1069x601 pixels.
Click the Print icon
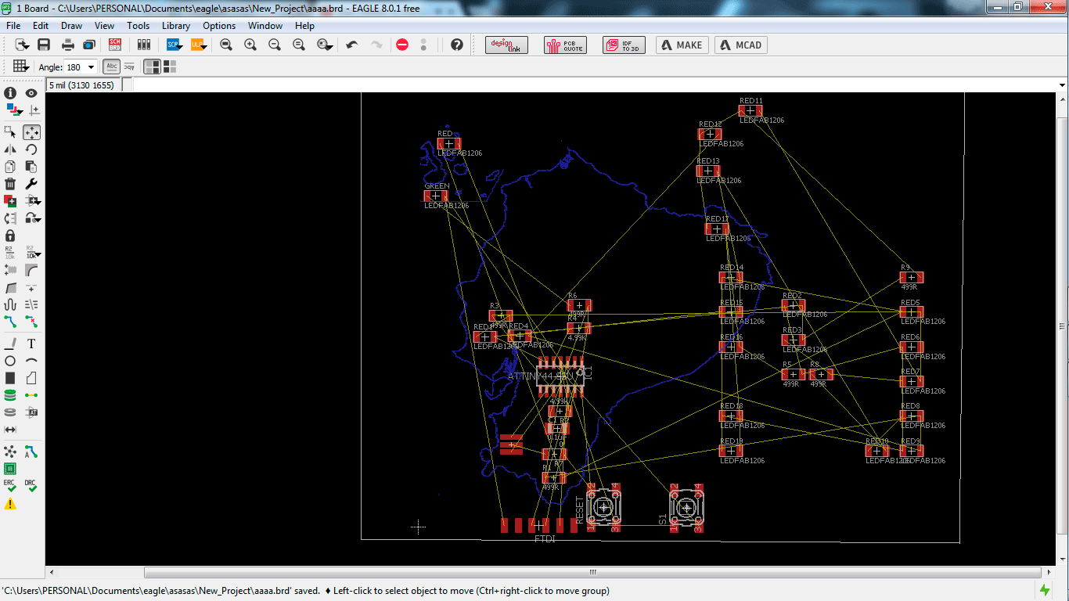pyautogui.click(x=68, y=45)
